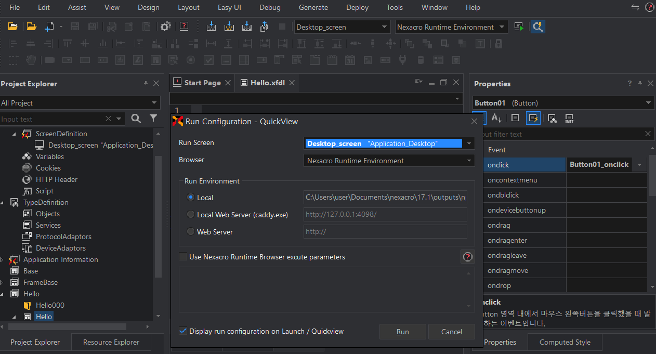Click the Run button

tap(403, 332)
